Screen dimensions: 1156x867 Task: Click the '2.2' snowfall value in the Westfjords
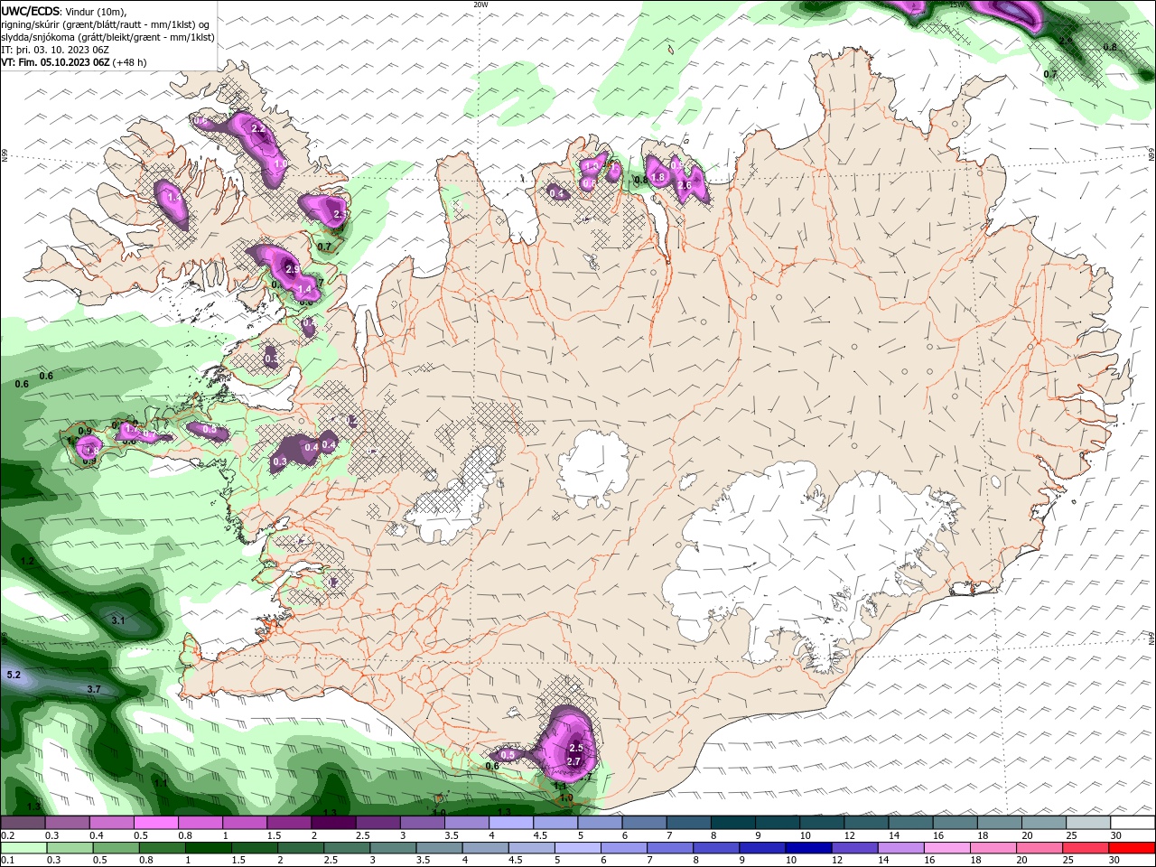coord(258,129)
